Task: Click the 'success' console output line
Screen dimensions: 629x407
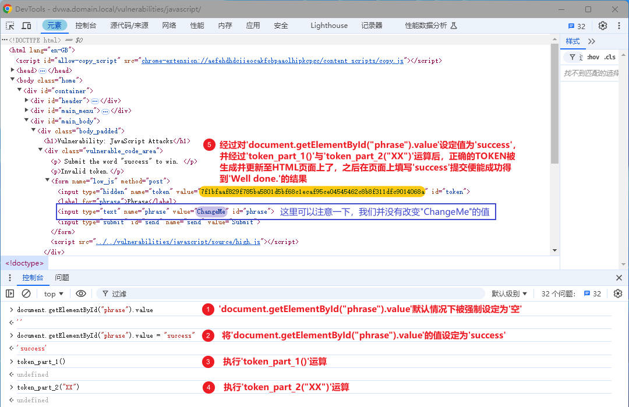Action: (31, 348)
